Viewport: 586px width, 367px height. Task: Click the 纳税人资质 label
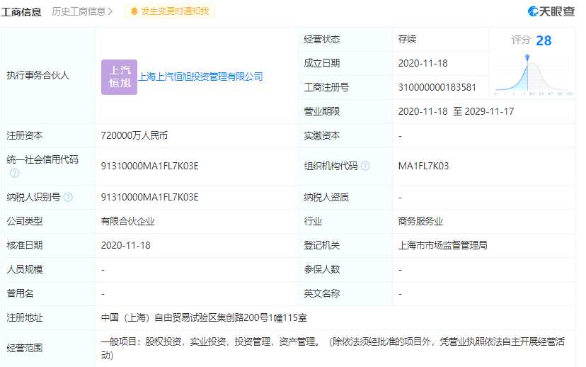[x=326, y=197]
